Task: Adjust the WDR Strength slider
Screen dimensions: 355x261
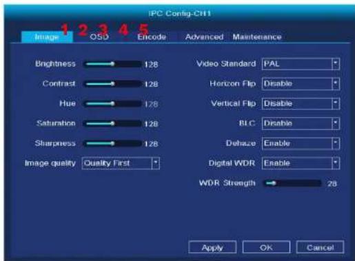Action: [292, 183]
